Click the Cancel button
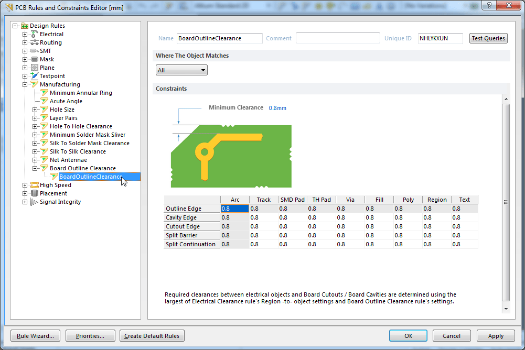 (x=452, y=336)
